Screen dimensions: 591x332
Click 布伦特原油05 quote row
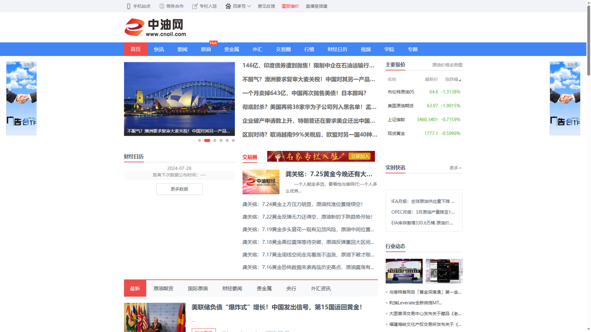424,92
